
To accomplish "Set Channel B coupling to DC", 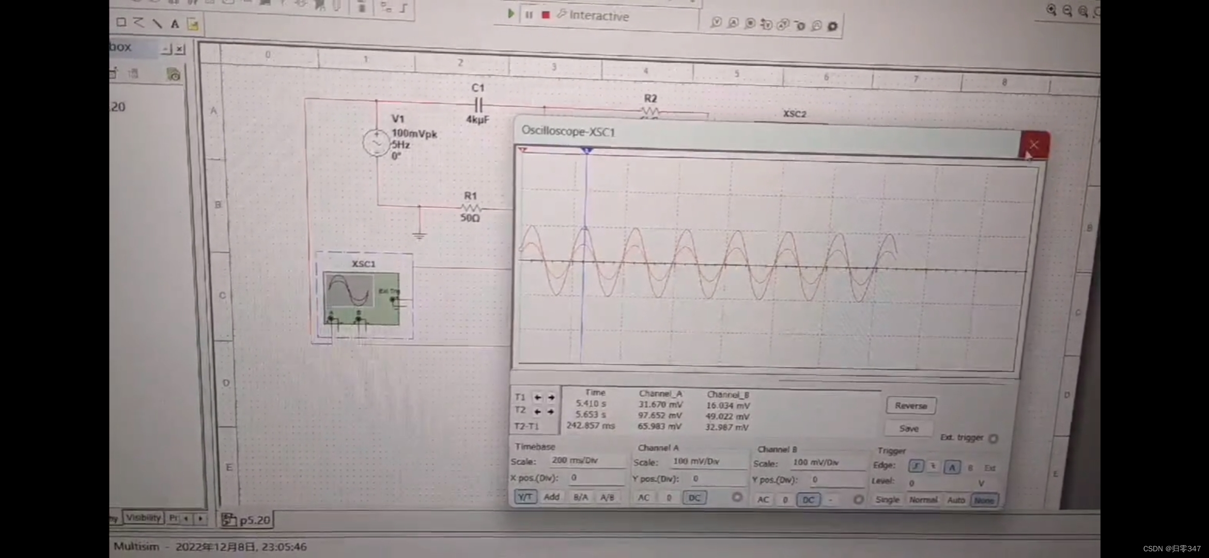I will 809,500.
